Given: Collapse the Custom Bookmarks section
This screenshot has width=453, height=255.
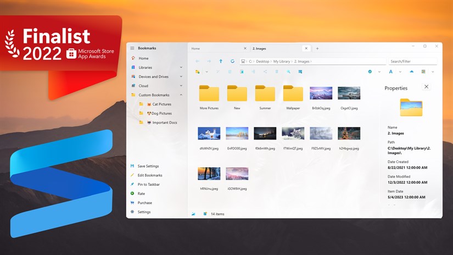Looking at the screenshot, I should (x=181, y=95).
